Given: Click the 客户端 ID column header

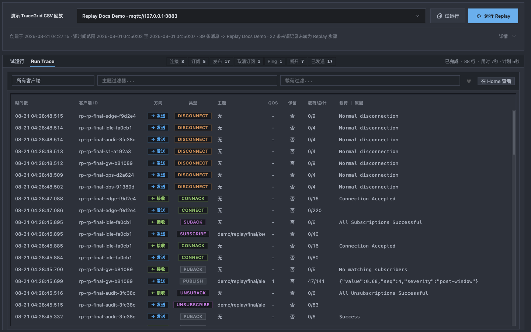Looking at the screenshot, I should tap(88, 103).
